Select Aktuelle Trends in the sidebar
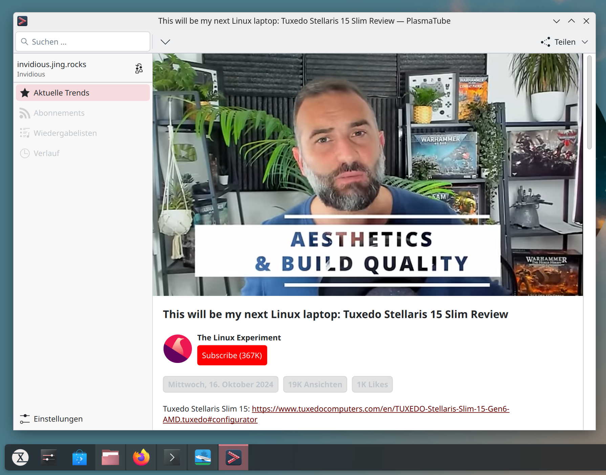Screen dimensions: 606x475 pyautogui.click(x=83, y=93)
